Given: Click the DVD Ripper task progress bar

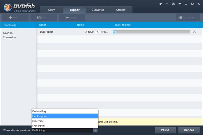Looking at the screenshot, I should 152,32.
